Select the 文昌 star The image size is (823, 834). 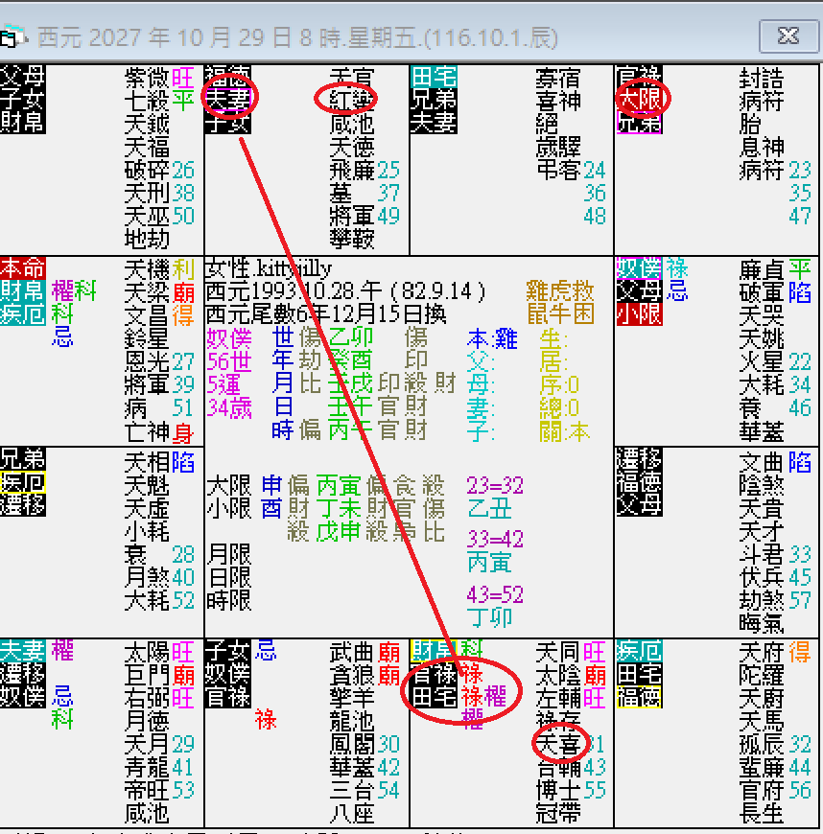click(147, 316)
